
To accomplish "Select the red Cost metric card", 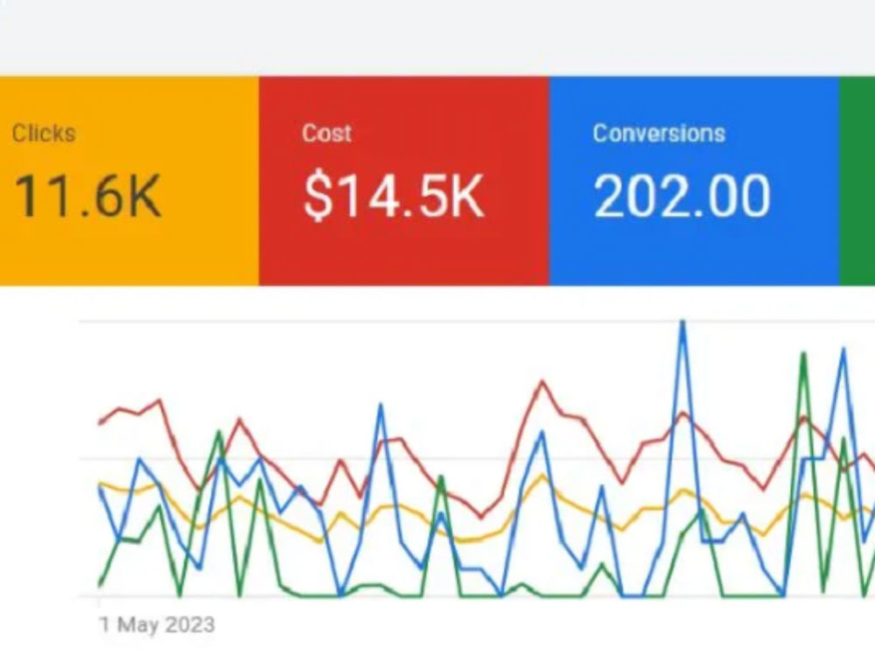I will pyautogui.click(x=404, y=181).
